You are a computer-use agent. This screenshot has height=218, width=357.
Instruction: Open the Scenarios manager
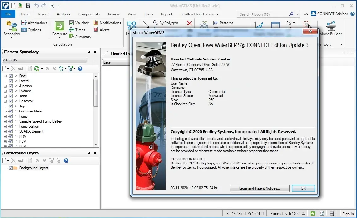click(x=12, y=29)
